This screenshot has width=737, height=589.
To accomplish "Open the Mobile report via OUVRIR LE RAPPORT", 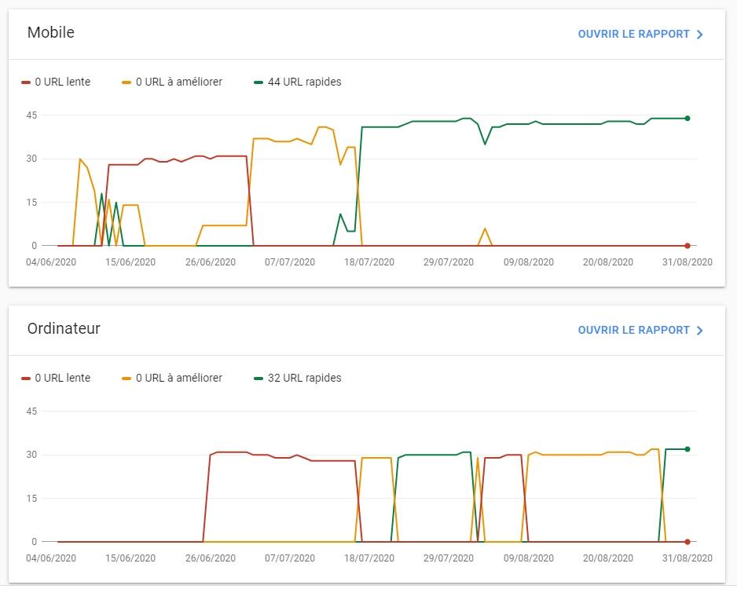I will point(633,35).
